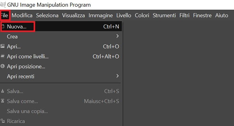Open the File menu
Image resolution: width=234 pixels, height=126 pixels.
pyautogui.click(x=4, y=15)
